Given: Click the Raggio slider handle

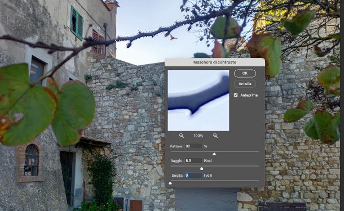Looking at the screenshot, I should pyautogui.click(x=202, y=169).
